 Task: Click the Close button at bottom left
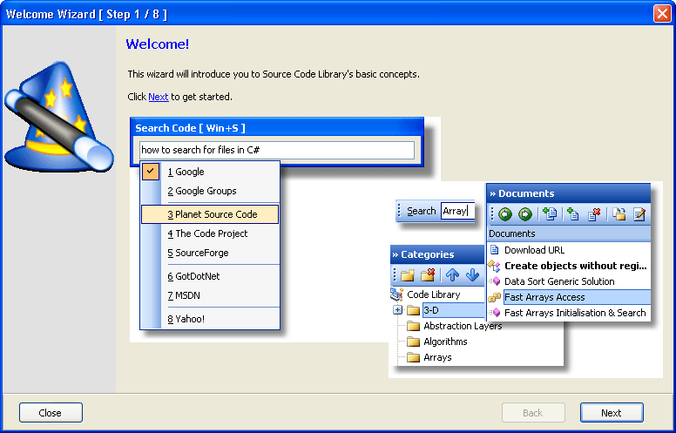[x=51, y=413]
